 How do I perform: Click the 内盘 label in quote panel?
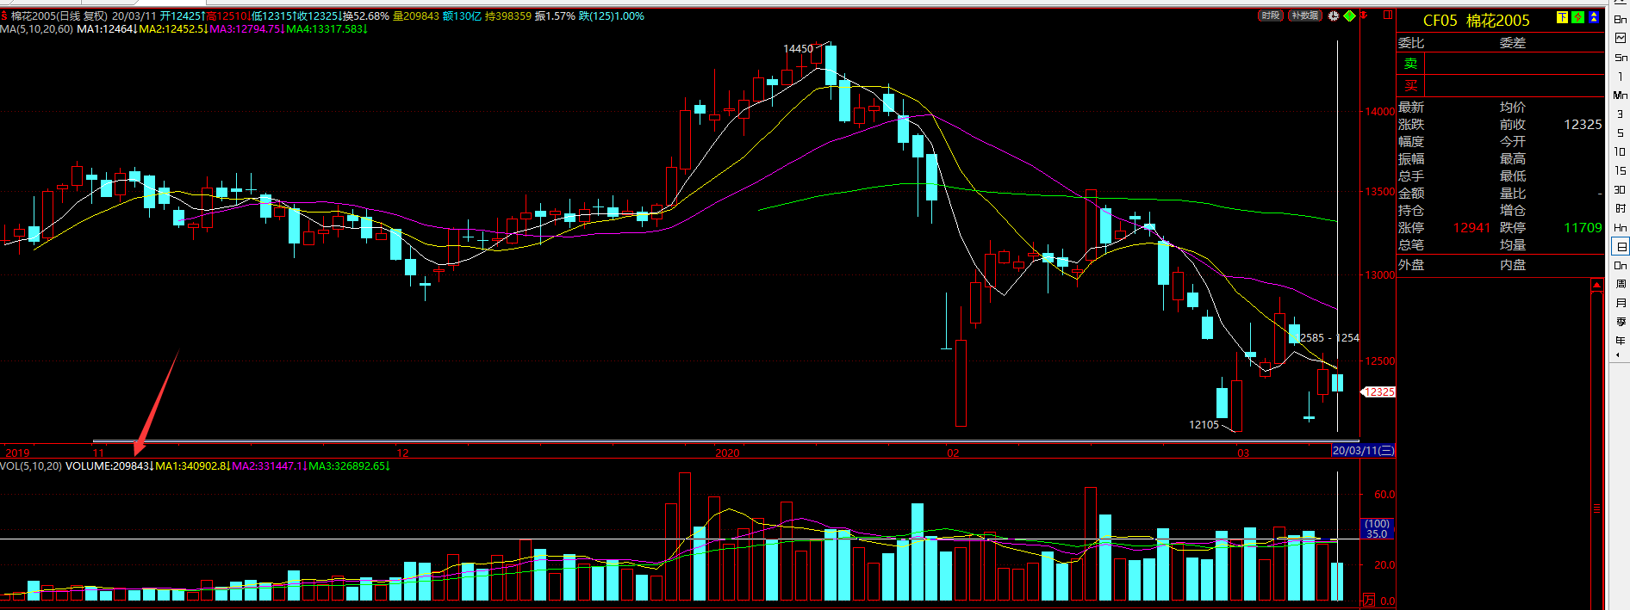tap(1513, 265)
